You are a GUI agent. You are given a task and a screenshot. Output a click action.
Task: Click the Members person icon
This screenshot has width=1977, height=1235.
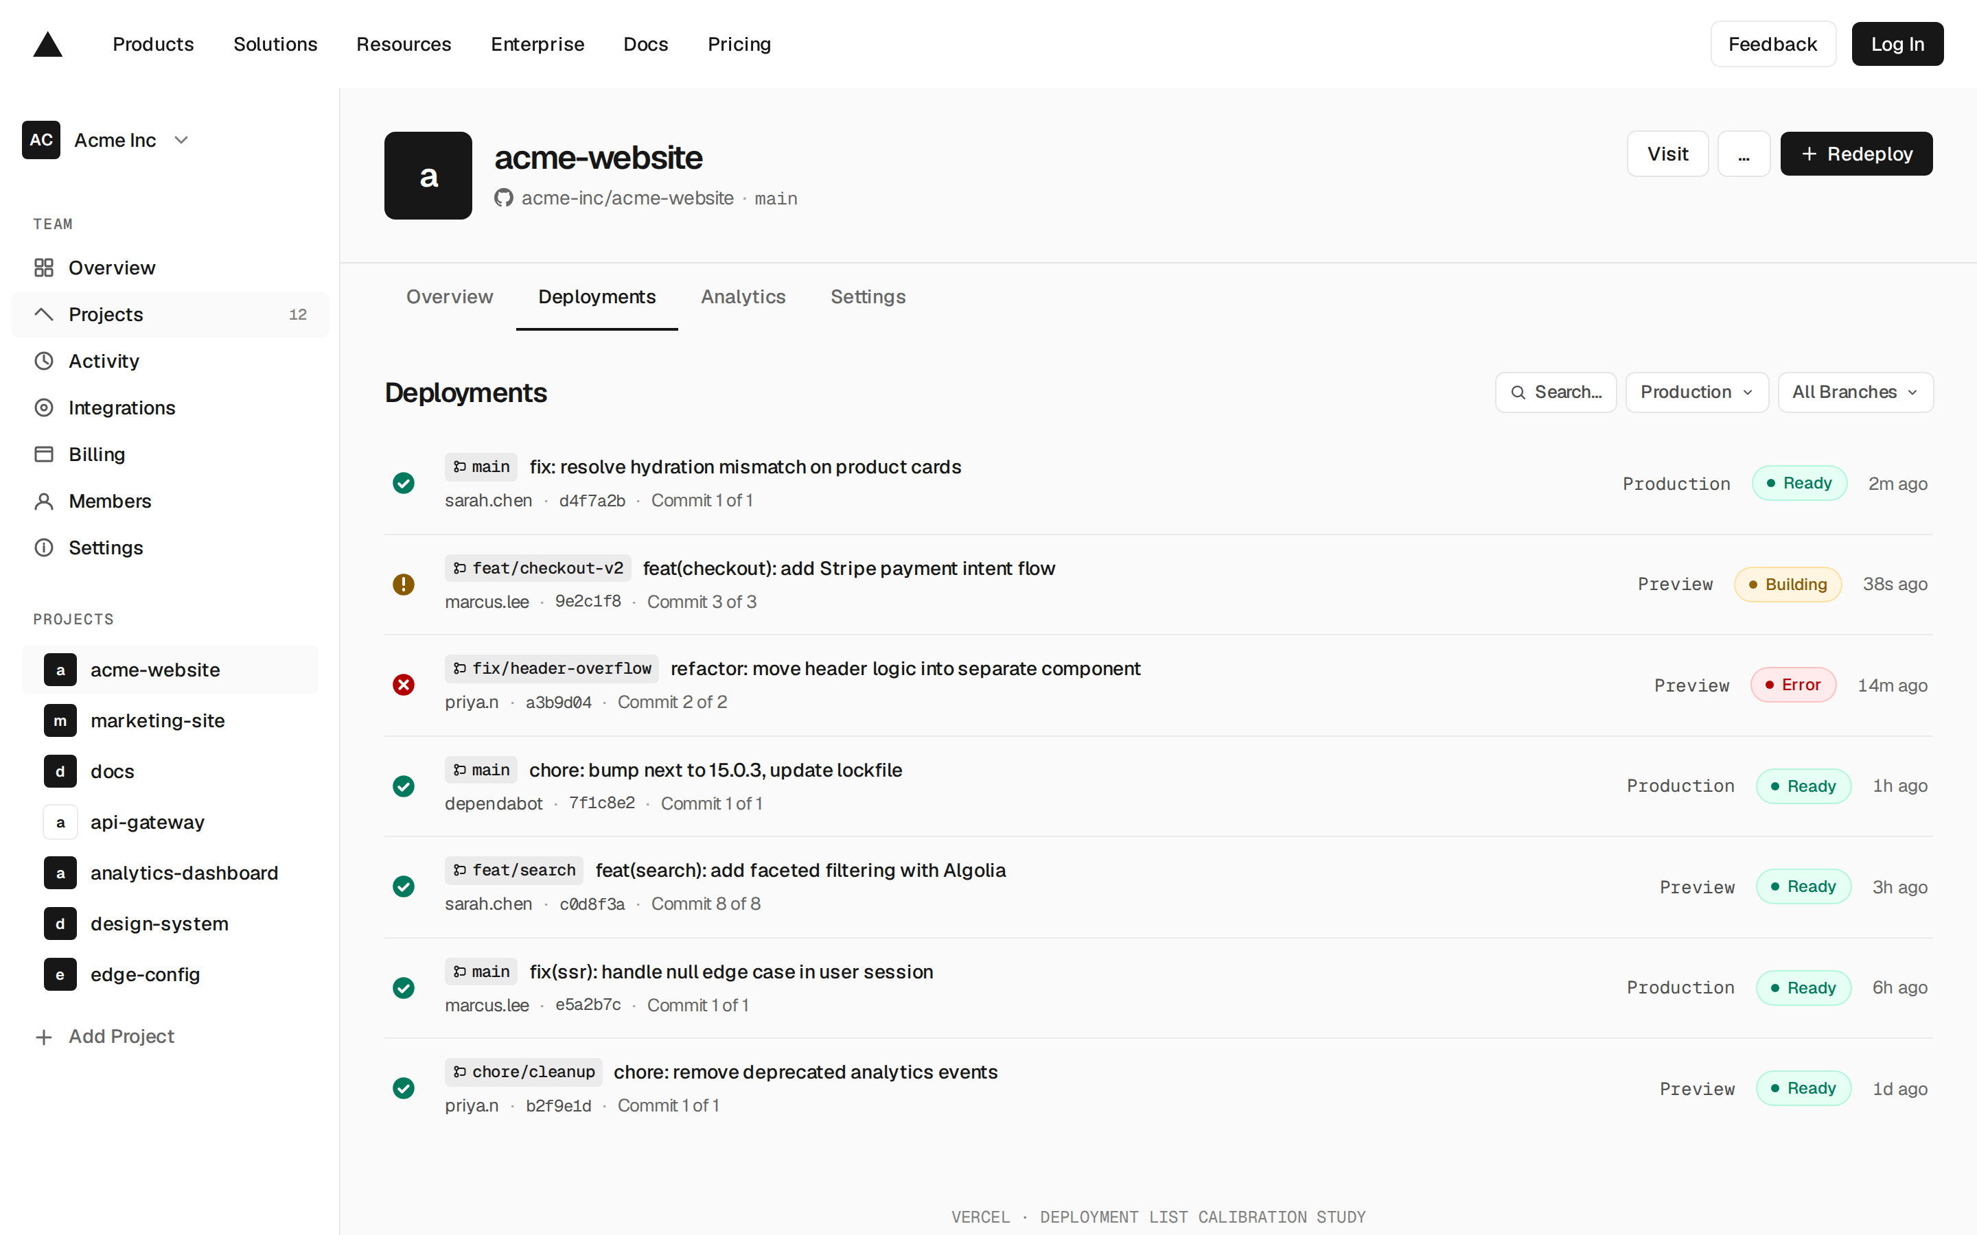coord(44,501)
